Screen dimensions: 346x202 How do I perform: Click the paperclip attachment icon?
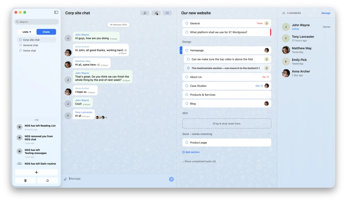tap(65, 179)
